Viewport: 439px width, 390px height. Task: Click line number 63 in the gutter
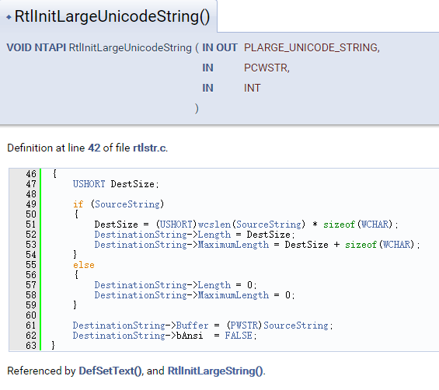31,346
